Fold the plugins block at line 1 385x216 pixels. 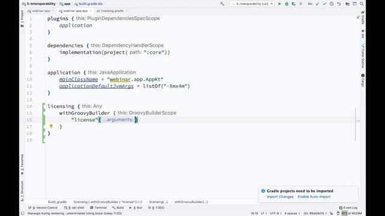46,19
